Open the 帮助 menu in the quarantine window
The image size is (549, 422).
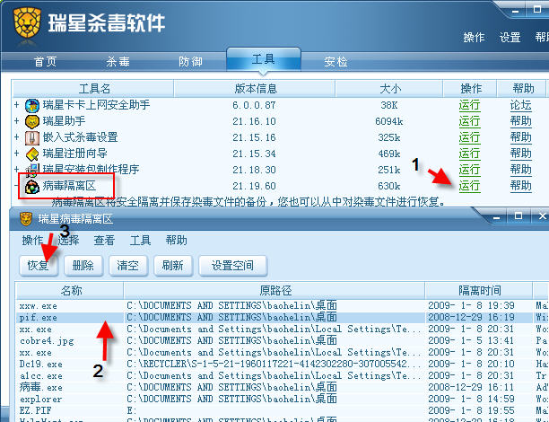pyautogui.click(x=176, y=240)
